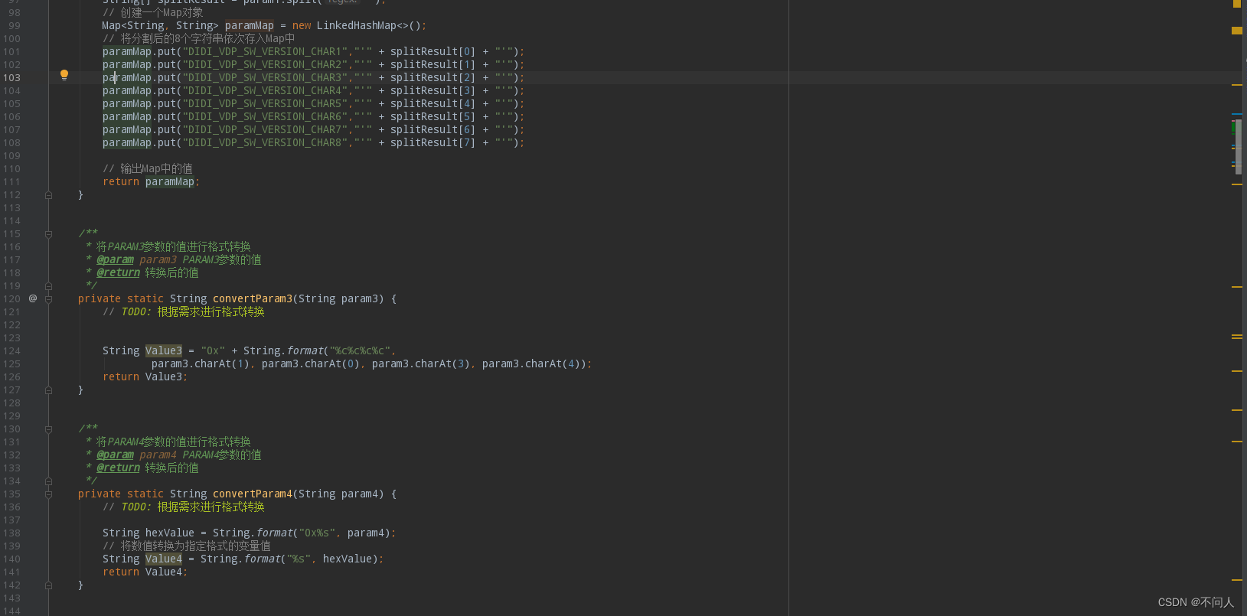Place cursor on highlighted Value3 declaration
Image resolution: width=1247 pixels, height=616 pixels.
164,350
